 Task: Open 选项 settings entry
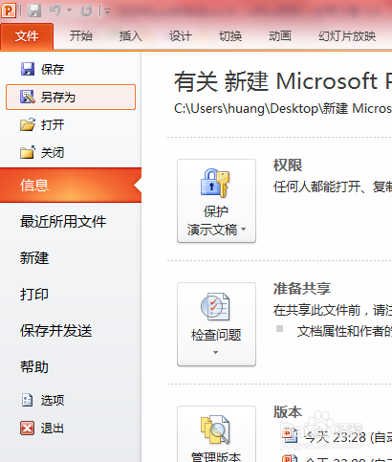[71, 400]
